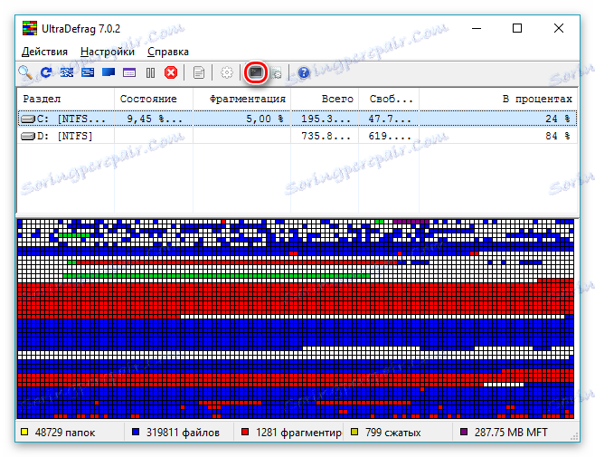This screenshot has height=457, width=595.
Task: Click the cluster map display
Action: click(x=296, y=319)
